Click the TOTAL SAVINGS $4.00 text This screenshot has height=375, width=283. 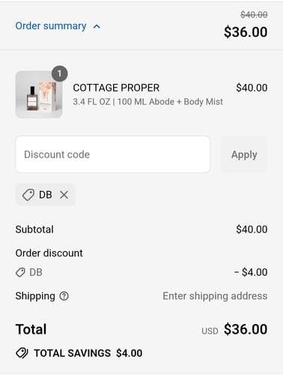coord(88,353)
